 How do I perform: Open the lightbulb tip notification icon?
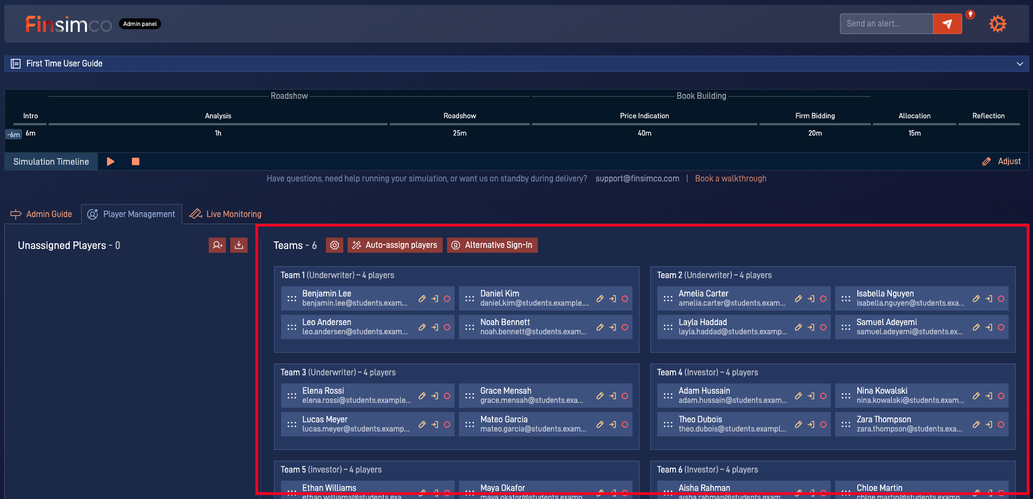[970, 15]
